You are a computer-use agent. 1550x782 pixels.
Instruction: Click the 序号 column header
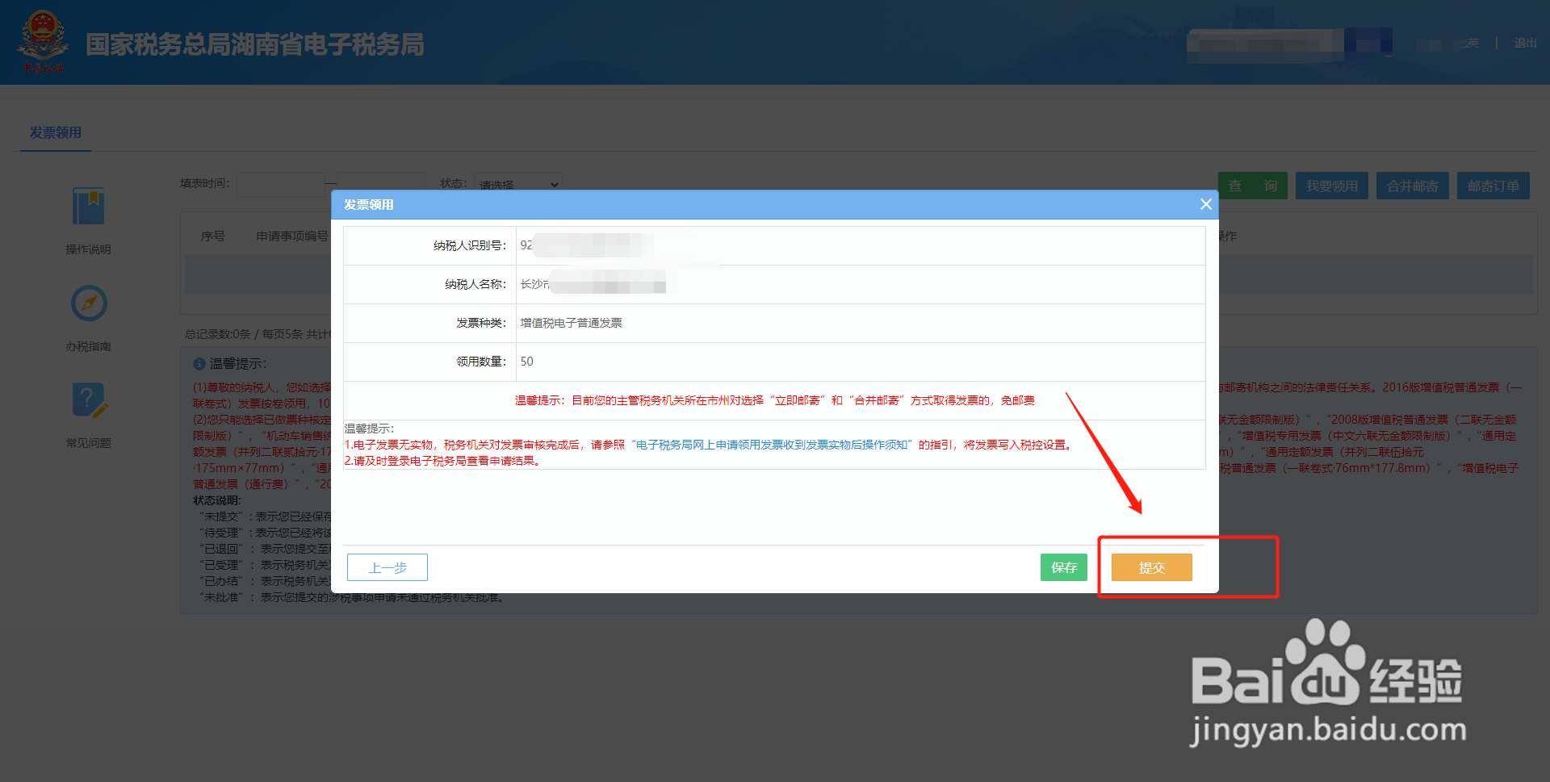(x=213, y=236)
